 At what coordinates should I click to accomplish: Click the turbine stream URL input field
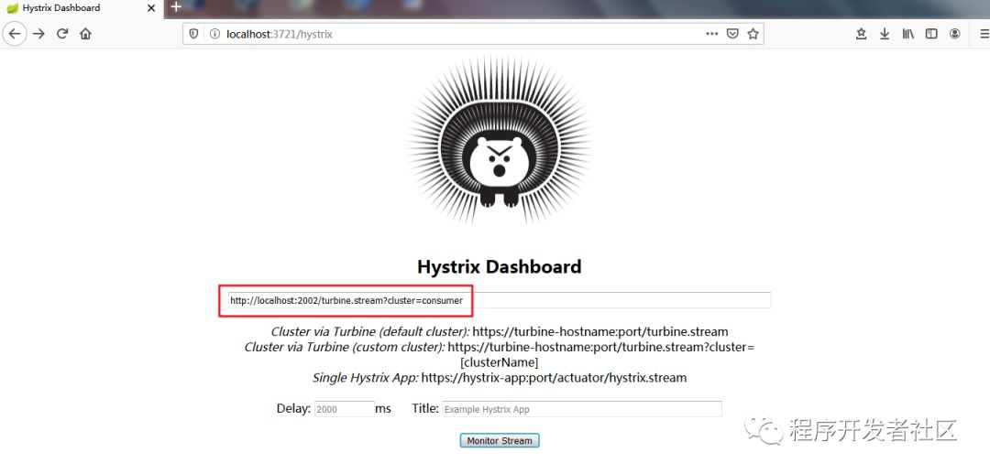coord(498,301)
